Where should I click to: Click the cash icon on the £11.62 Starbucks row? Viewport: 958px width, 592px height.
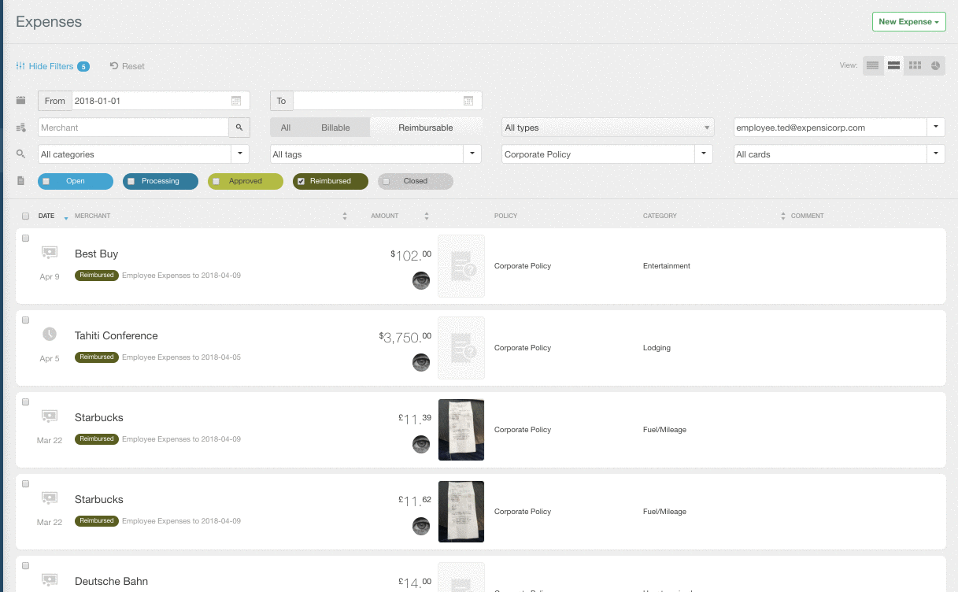point(50,498)
